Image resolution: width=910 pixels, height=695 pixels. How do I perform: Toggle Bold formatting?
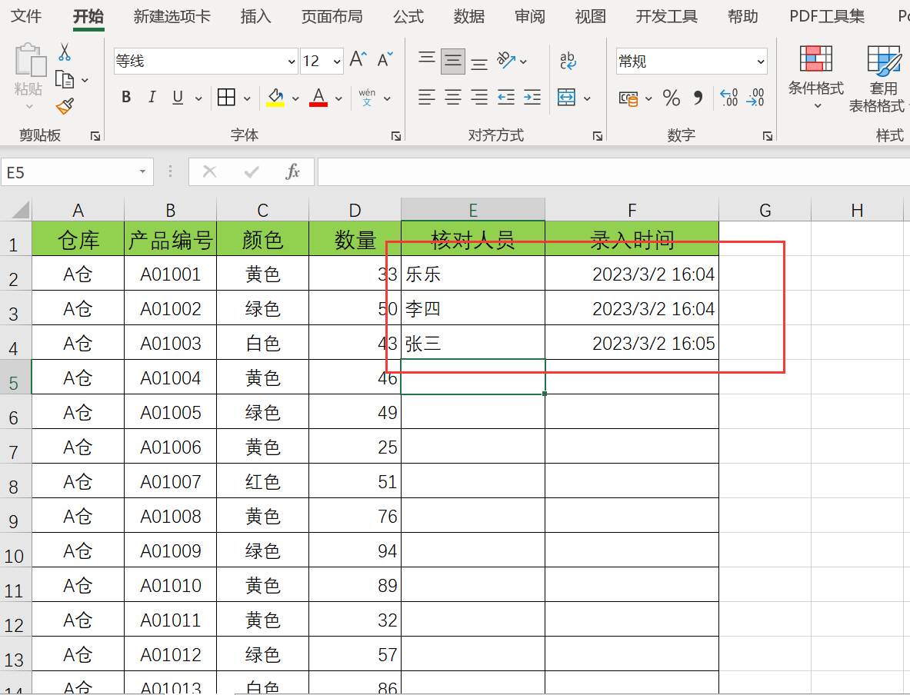coord(126,98)
